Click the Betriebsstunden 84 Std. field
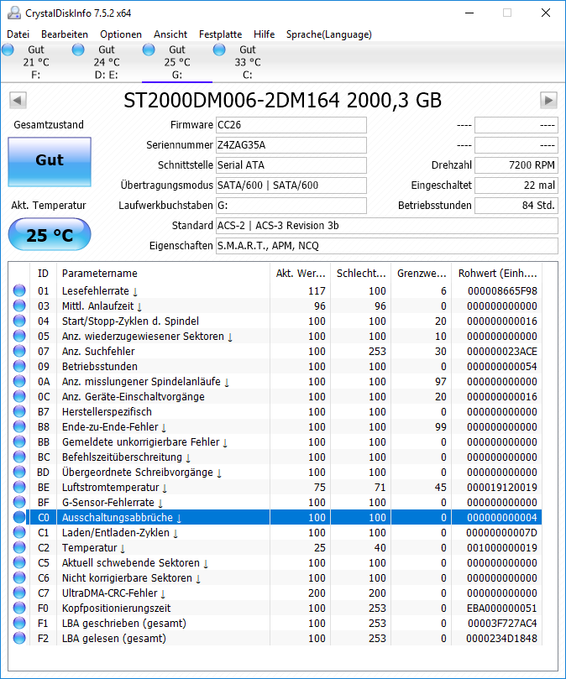Viewport: 566px width, 679px height. coord(516,206)
